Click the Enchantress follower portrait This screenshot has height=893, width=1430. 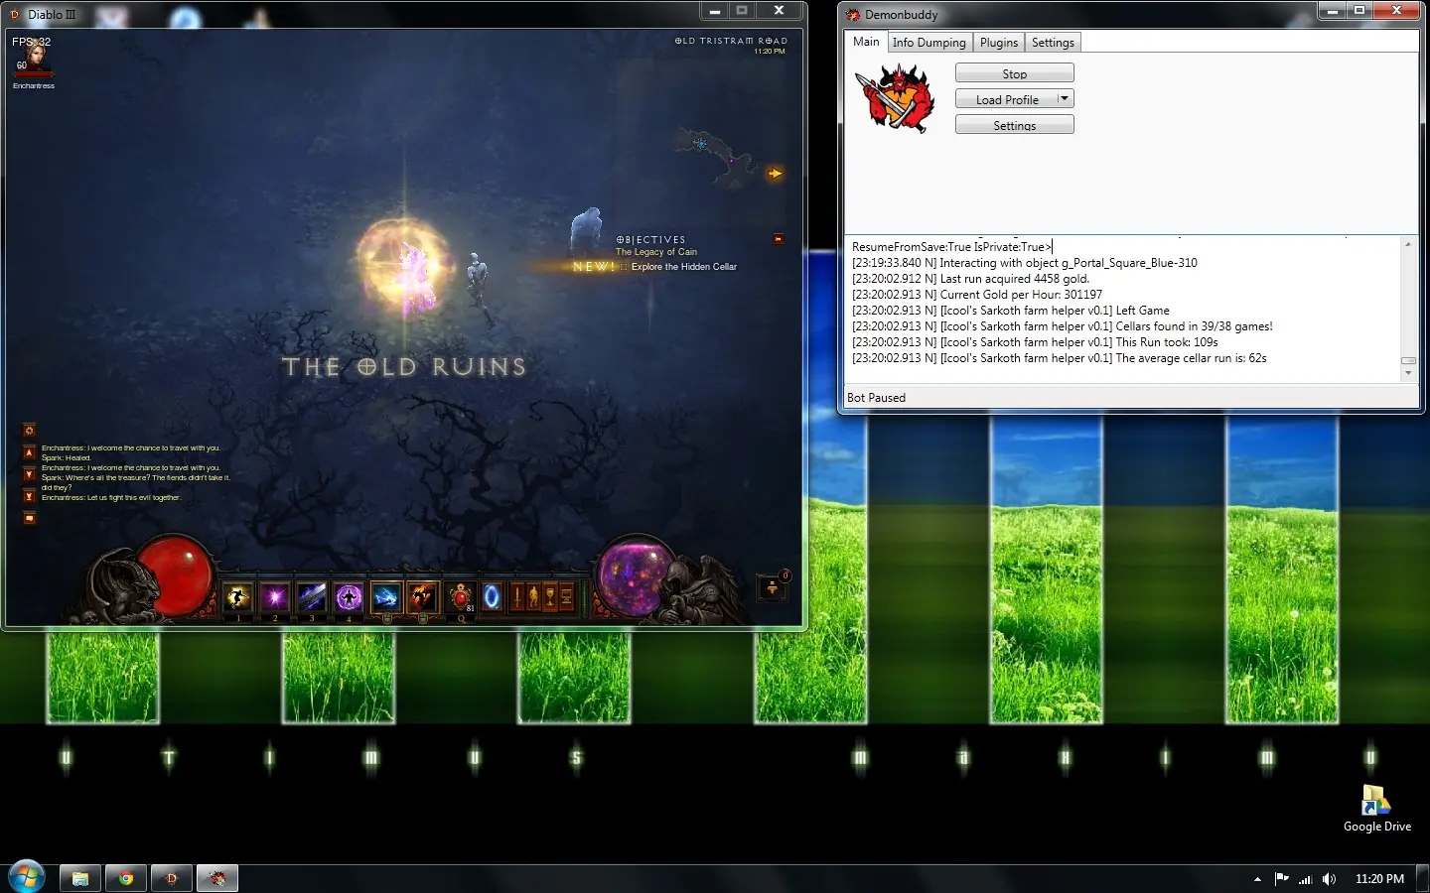click(35, 58)
